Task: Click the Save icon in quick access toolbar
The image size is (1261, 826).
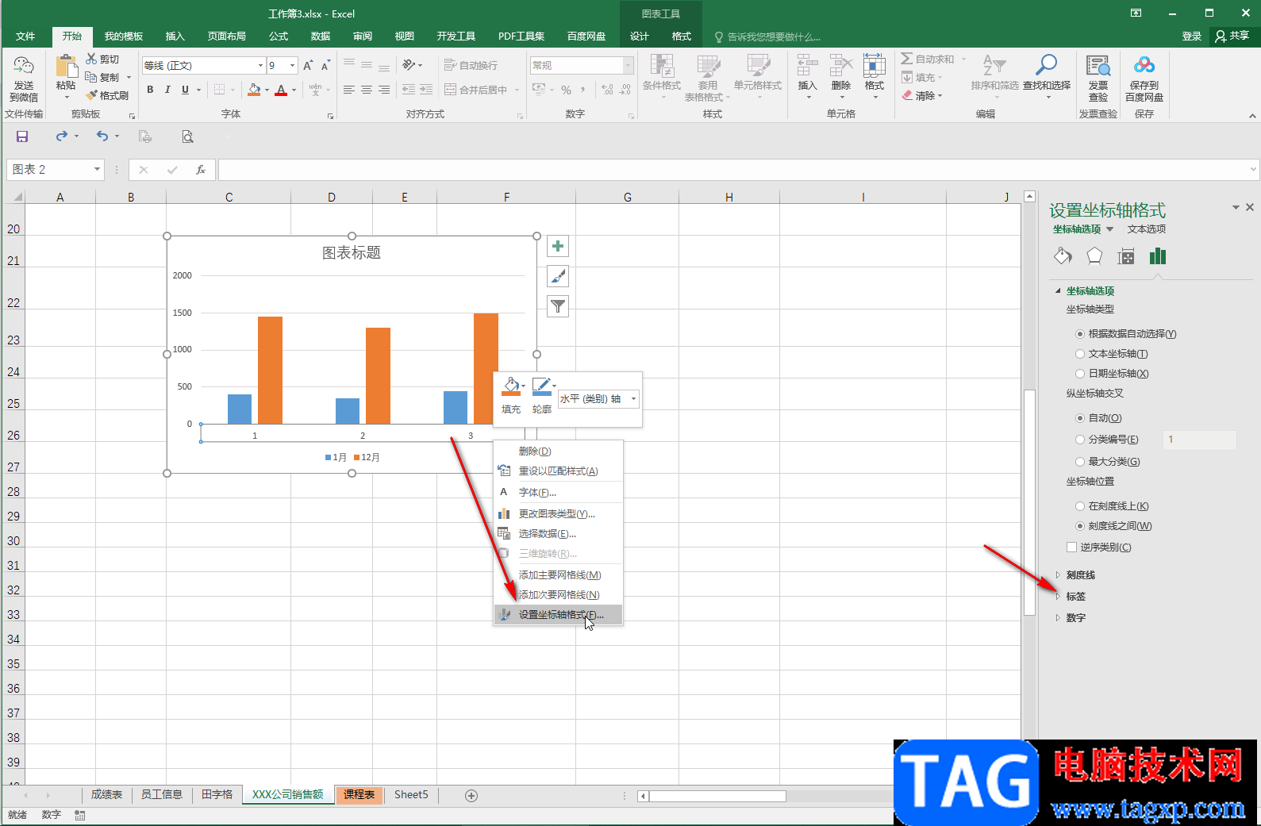Action: (x=22, y=136)
